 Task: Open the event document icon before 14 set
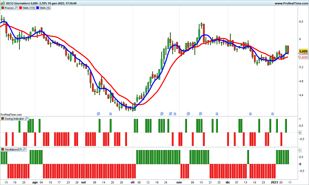point(98,114)
